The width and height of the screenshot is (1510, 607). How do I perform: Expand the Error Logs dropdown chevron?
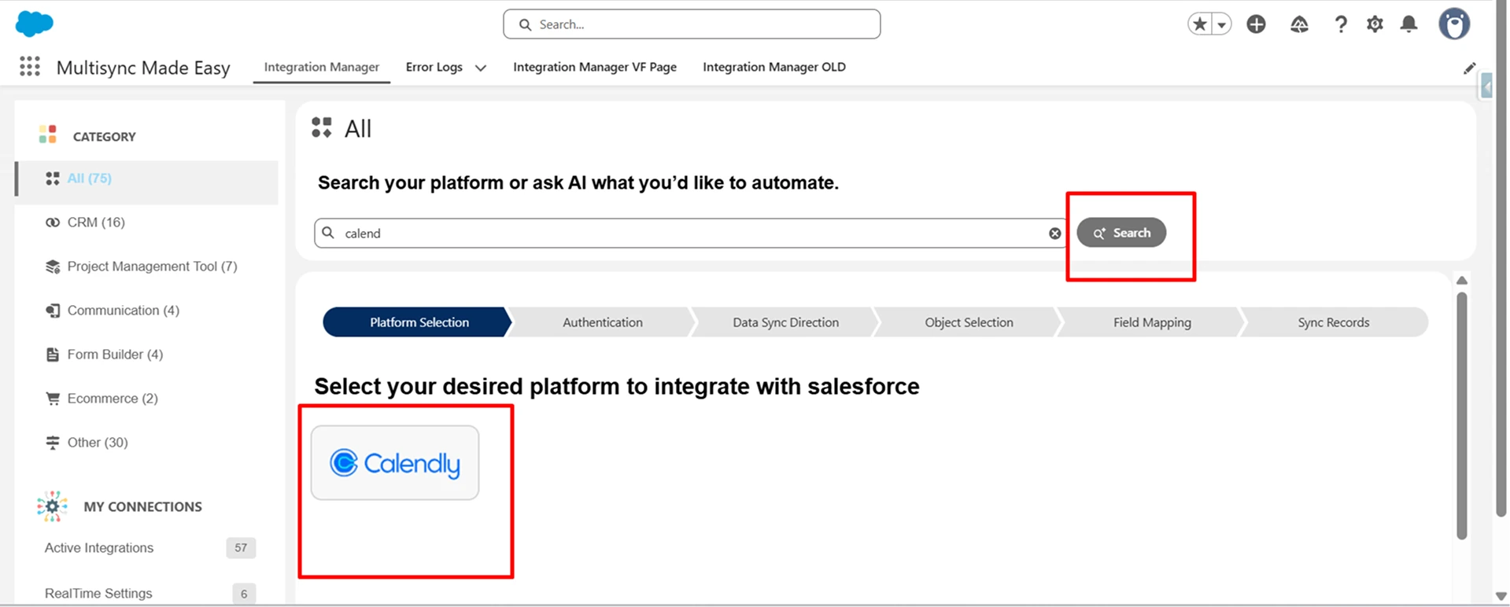click(x=481, y=68)
